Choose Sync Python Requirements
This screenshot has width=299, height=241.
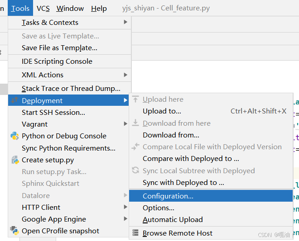point(68,148)
